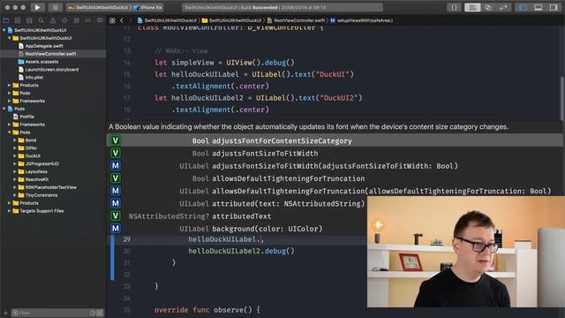Click the V icon beside adjustsFontForContentSizeCategory

pyautogui.click(x=116, y=140)
